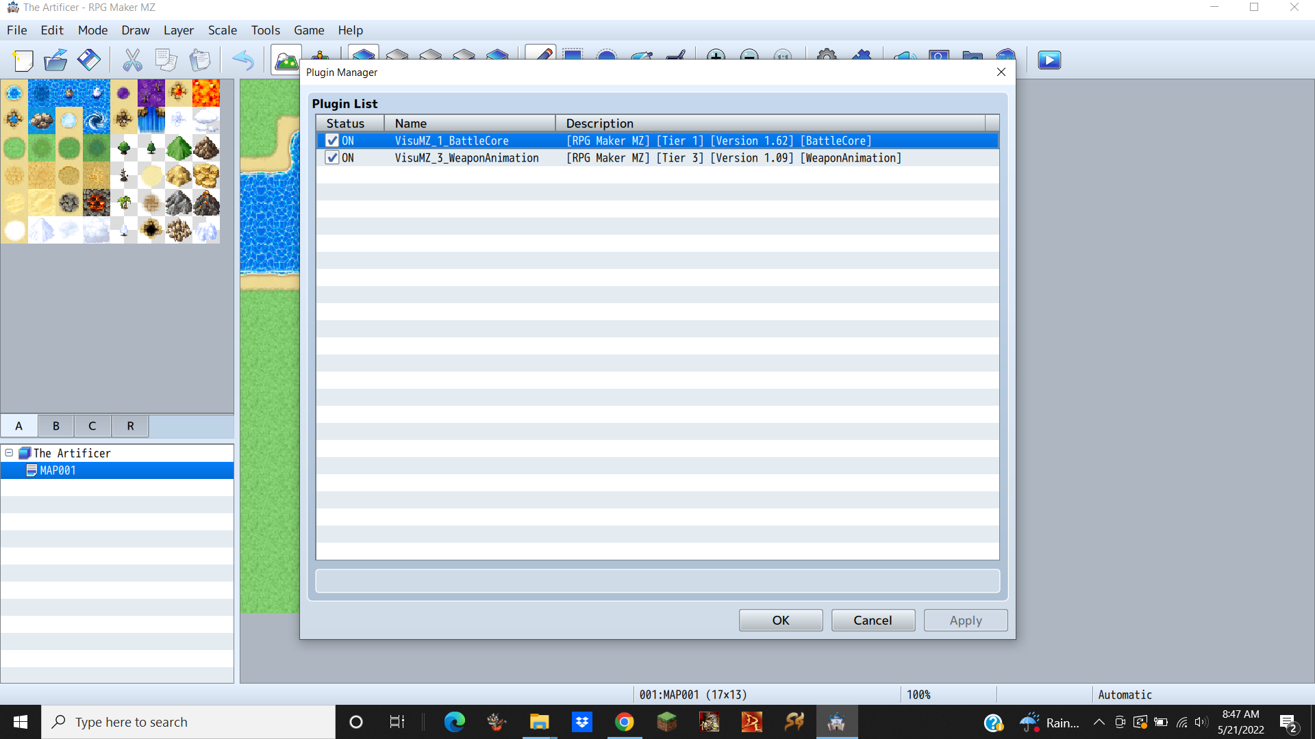Image resolution: width=1315 pixels, height=739 pixels.
Task: Open the Game menu
Action: 309,30
